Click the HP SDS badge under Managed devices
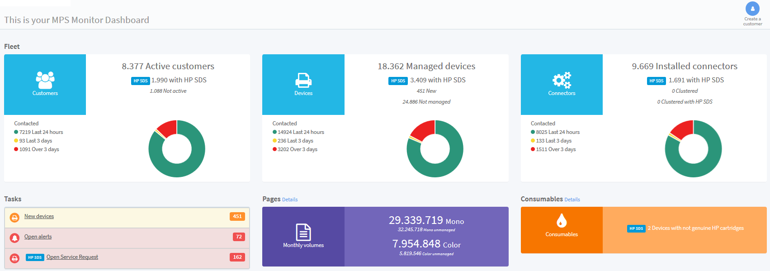770x271 pixels. (398, 81)
